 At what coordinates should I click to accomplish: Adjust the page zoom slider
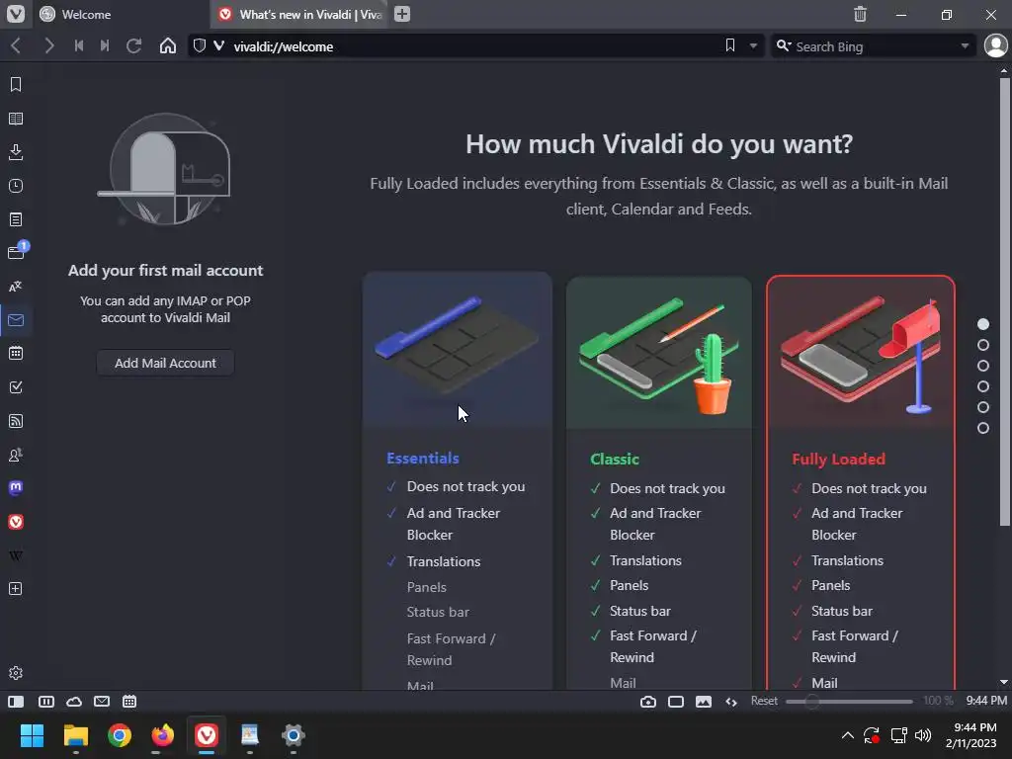[x=849, y=702]
